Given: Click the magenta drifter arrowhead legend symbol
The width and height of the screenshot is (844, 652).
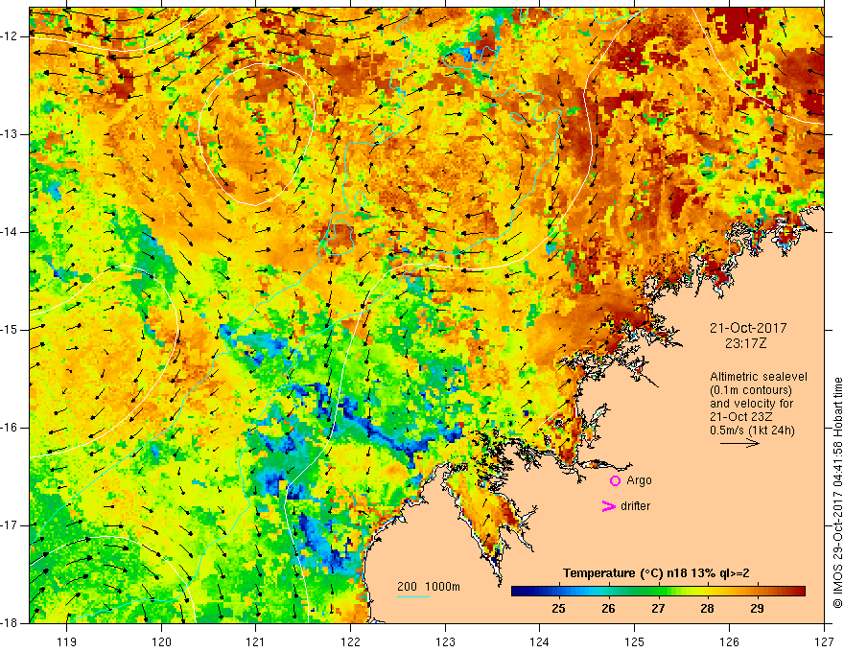Looking at the screenshot, I should (608, 506).
